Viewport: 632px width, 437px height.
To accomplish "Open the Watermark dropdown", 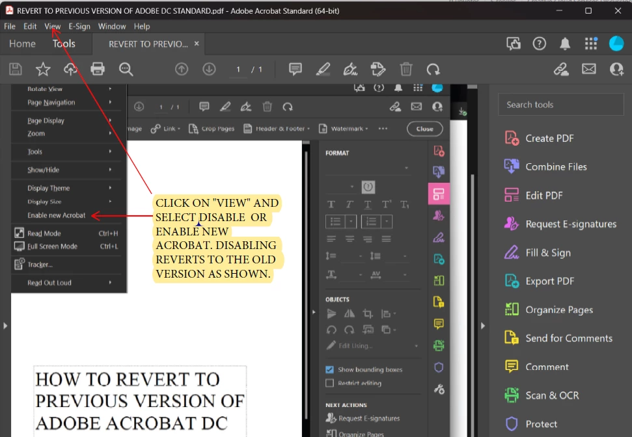I will tap(344, 129).
